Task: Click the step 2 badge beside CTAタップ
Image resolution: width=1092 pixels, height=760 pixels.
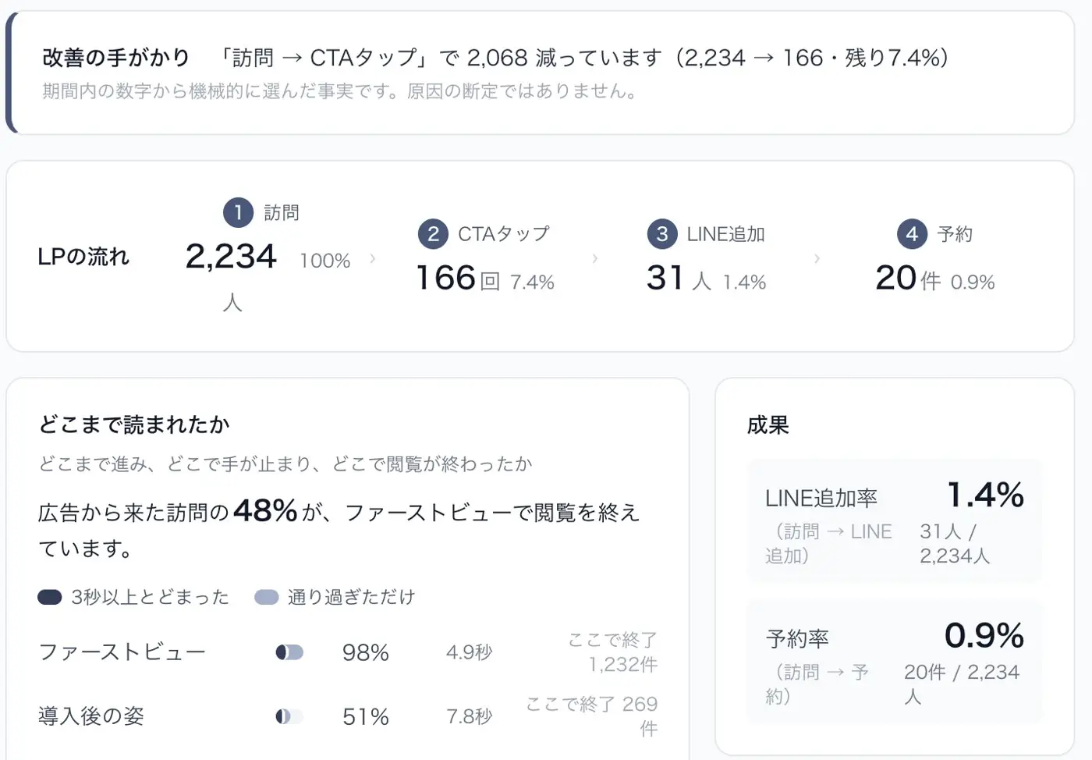Action: click(x=433, y=234)
